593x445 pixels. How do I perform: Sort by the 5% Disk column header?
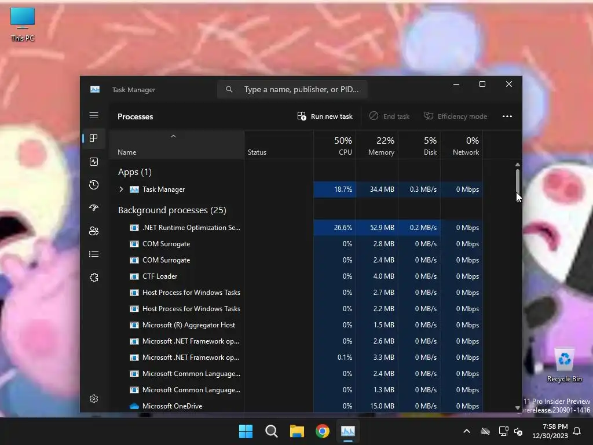419,145
